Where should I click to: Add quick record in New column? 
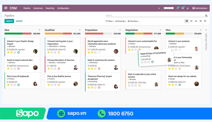(x=39, y=30)
